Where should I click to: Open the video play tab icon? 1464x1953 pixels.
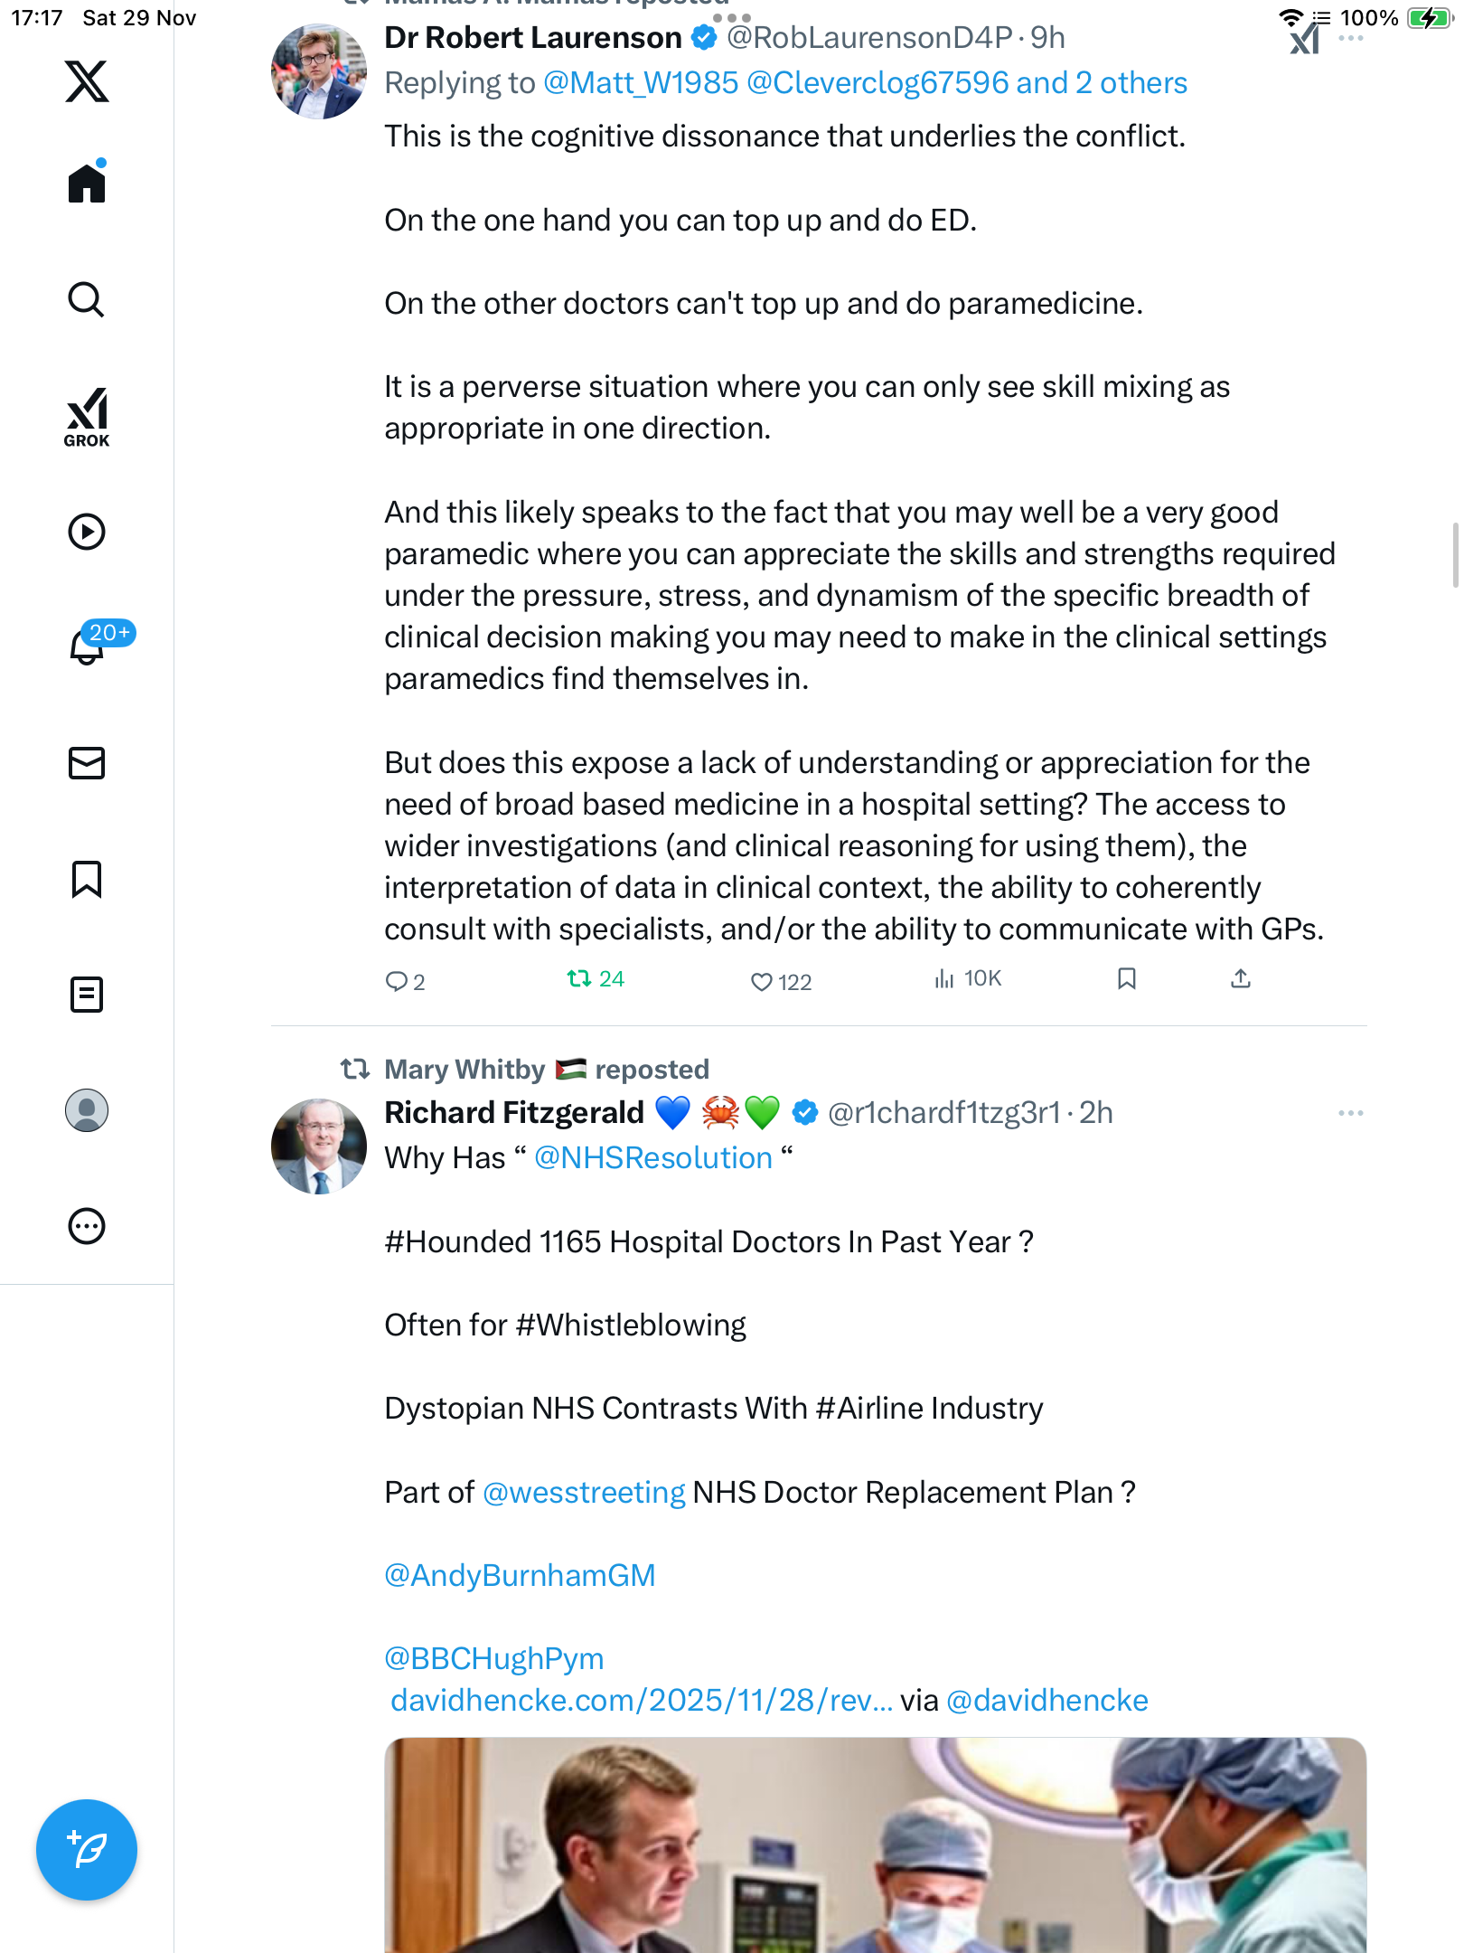[x=87, y=532]
